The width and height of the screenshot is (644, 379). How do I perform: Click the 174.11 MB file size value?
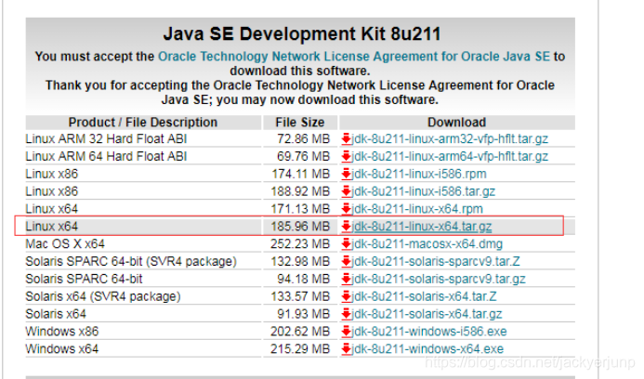(301, 174)
